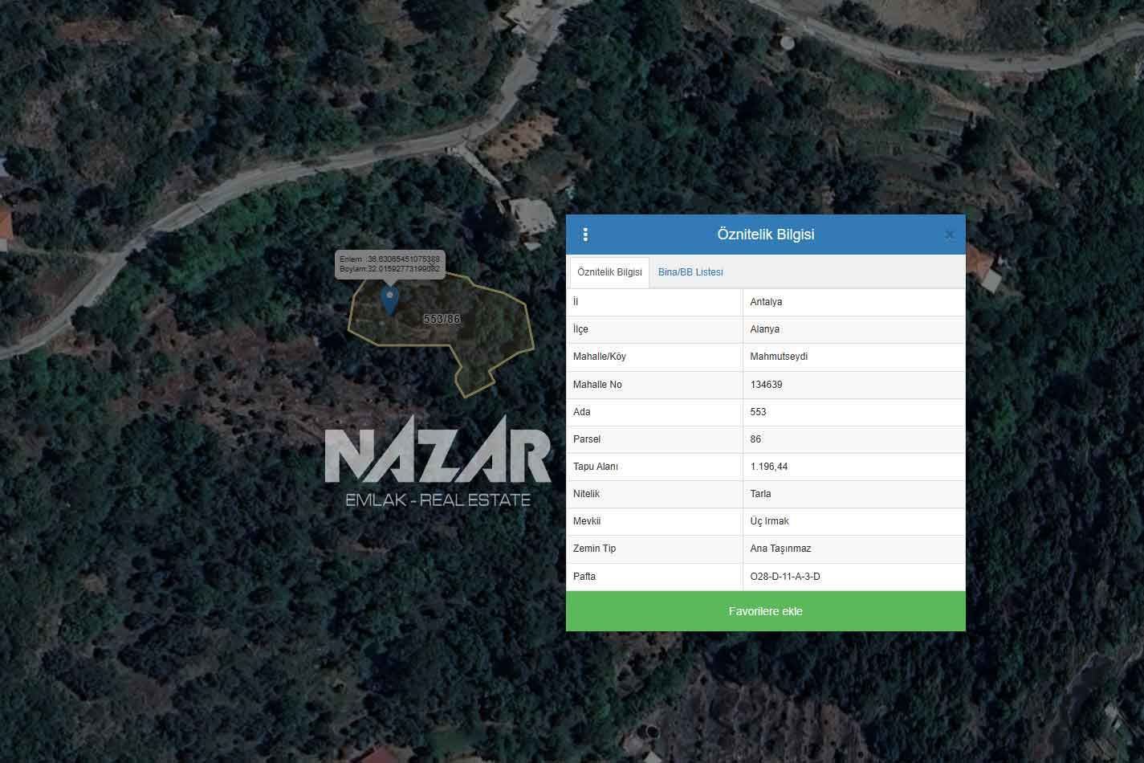Viewport: 1144px width, 763px height.
Task: Select the Antalya value cell
Action: pyautogui.click(x=853, y=302)
